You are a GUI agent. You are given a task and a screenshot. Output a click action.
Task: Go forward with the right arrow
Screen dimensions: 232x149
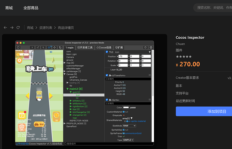click(x=12, y=28)
